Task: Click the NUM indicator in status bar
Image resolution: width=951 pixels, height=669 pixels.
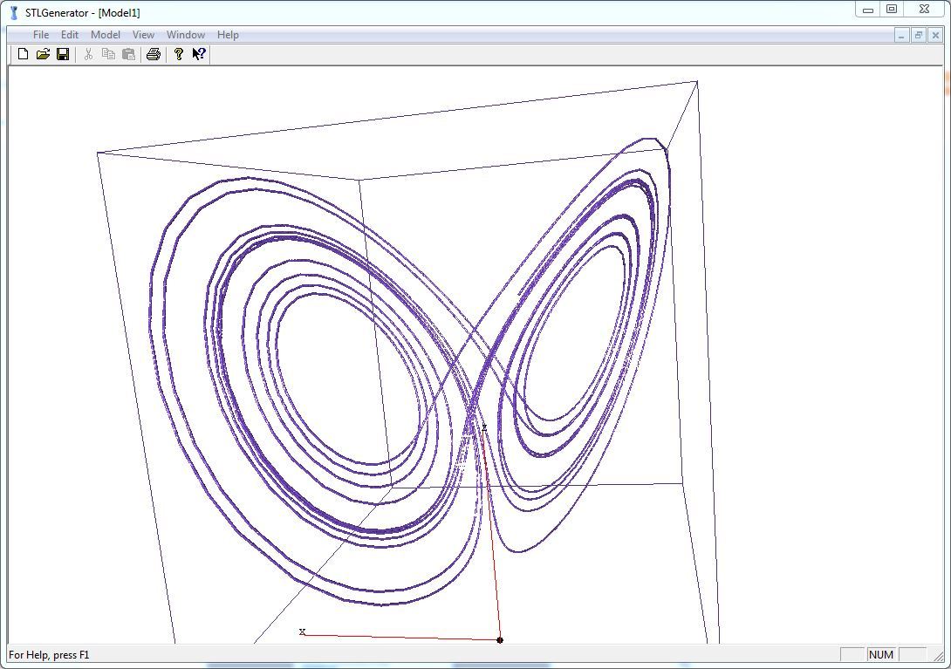Action: 880,654
